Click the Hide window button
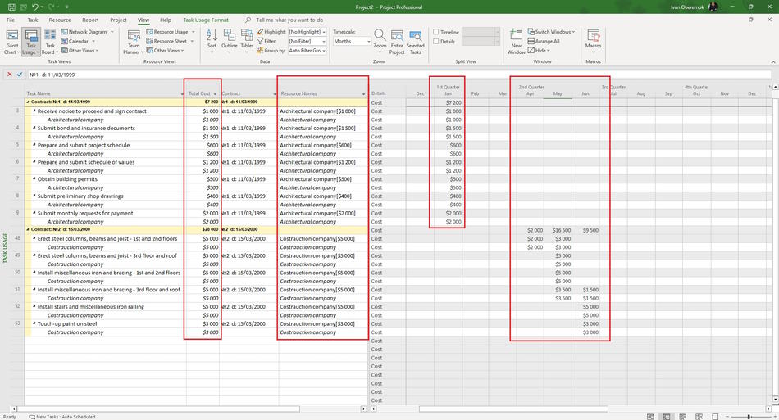 pos(539,51)
